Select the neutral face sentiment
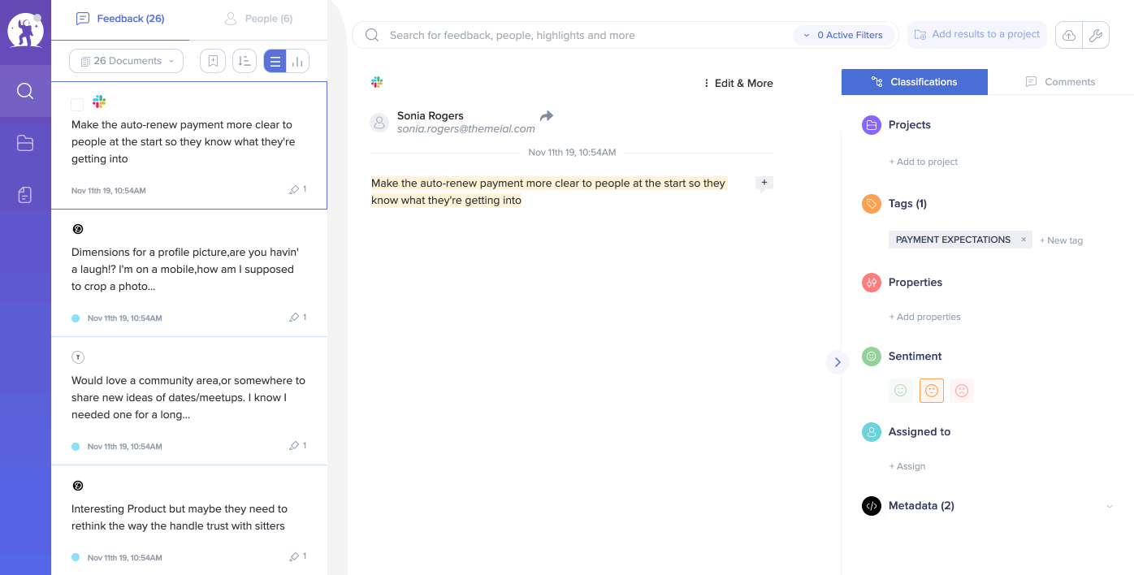The height and width of the screenshot is (575, 1134). (932, 391)
